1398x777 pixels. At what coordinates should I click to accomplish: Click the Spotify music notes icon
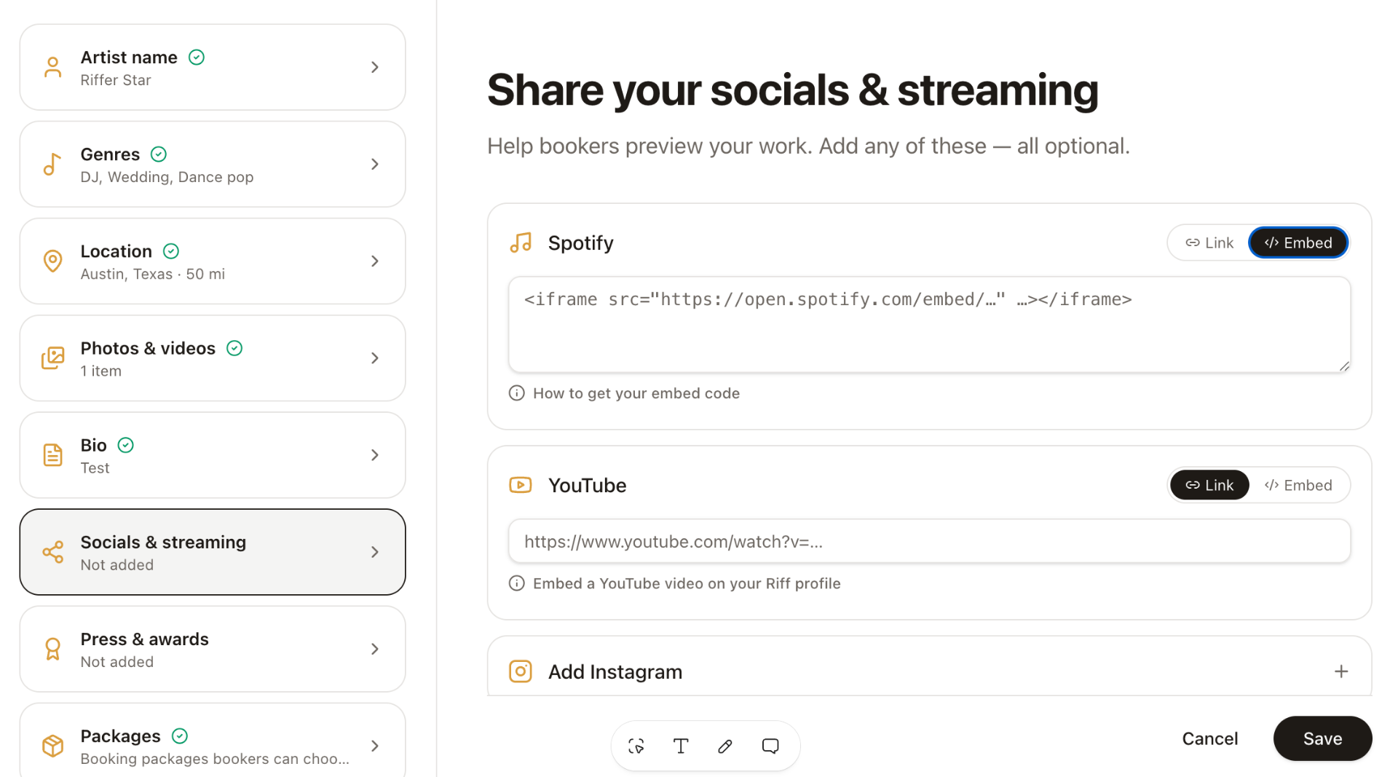tap(521, 242)
